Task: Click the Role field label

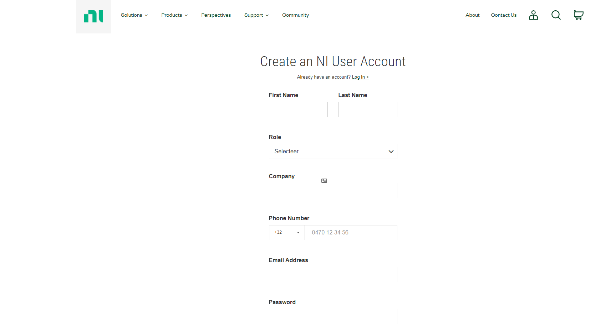Action: [275, 137]
